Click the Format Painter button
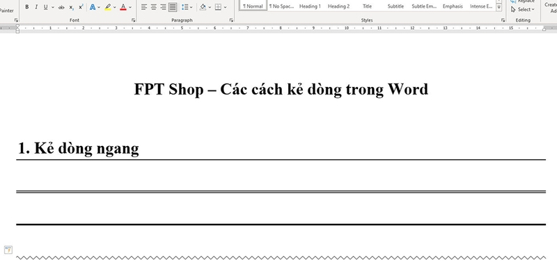Screen dimensions: 557x274 tap(7, 10)
